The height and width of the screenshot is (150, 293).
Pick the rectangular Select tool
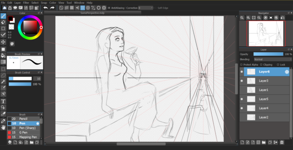pyautogui.click(x=3, y=69)
